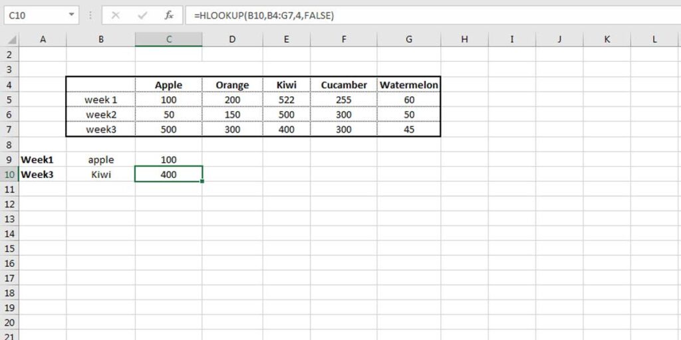Select cell with value 200

coord(232,100)
